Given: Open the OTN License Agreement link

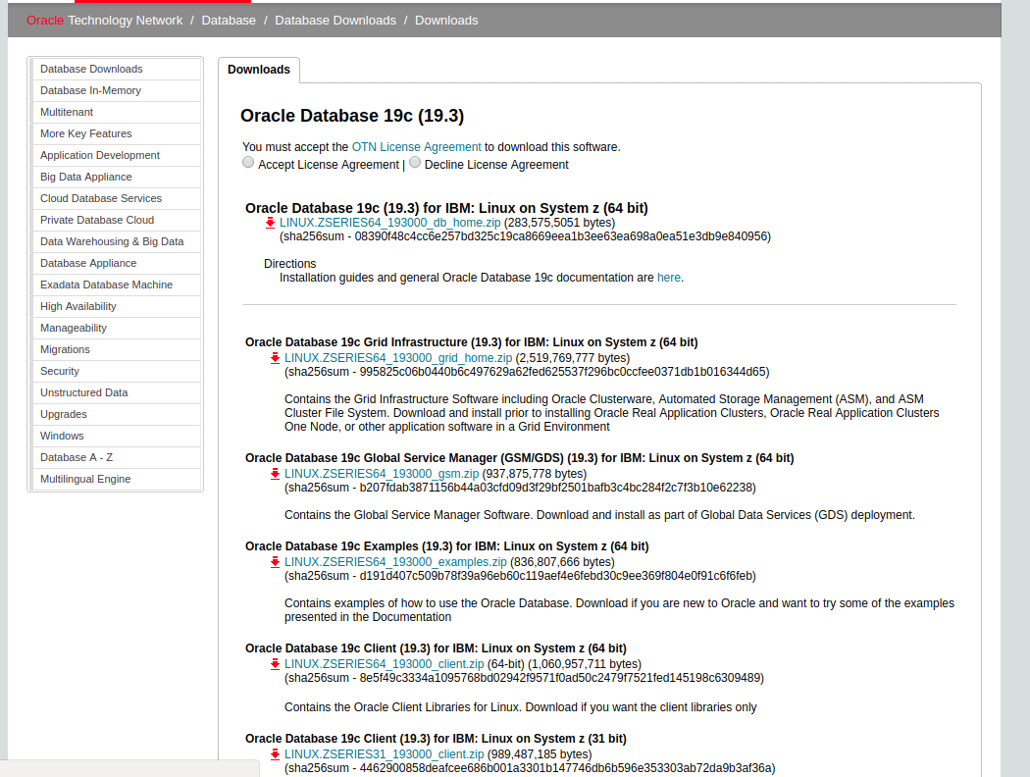Looking at the screenshot, I should [417, 147].
